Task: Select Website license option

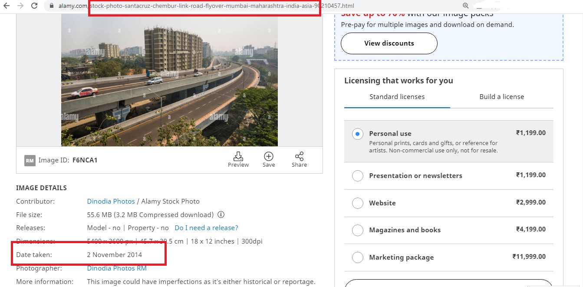Action: (449, 203)
